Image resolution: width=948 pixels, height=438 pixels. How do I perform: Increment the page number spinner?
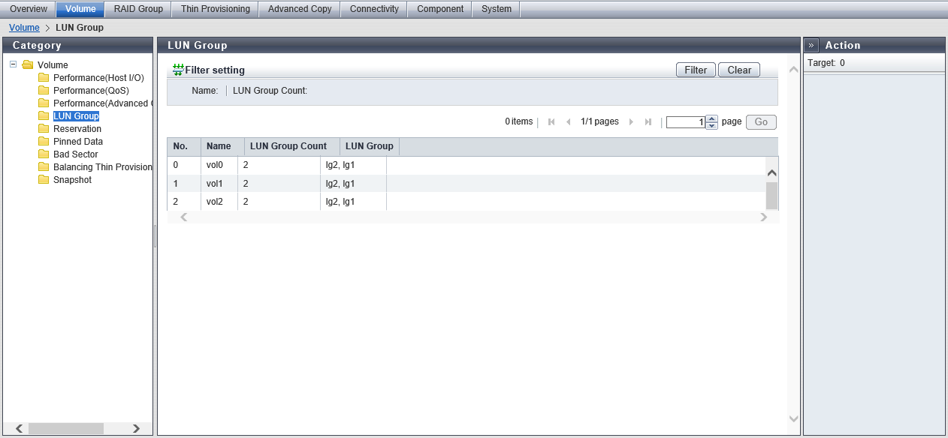(x=712, y=118)
